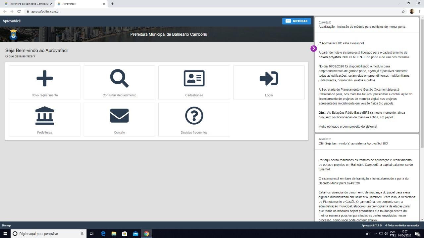Click the 03/04/2020 news headline Atualização
Viewport: 424px width, 238px height.
point(362,27)
